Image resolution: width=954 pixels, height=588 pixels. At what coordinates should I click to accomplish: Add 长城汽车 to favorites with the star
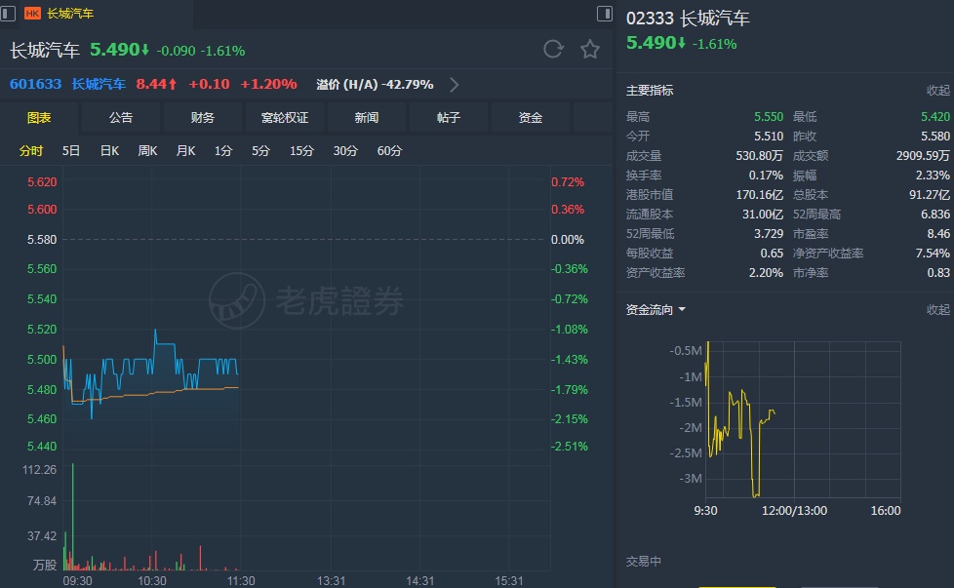(590, 50)
